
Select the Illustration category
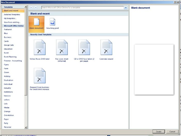[x=9, y=80]
